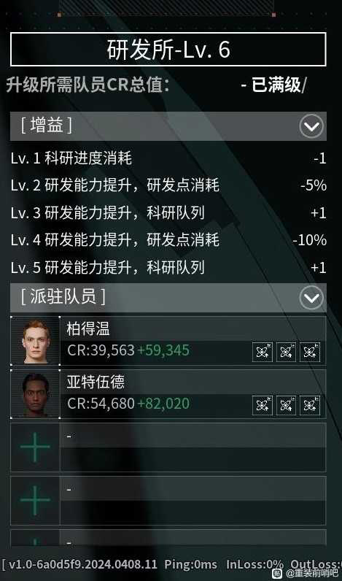Image resolution: width=342 pixels, height=581 pixels.
Task: Add member via second empty plus slot
Action: tap(35, 501)
